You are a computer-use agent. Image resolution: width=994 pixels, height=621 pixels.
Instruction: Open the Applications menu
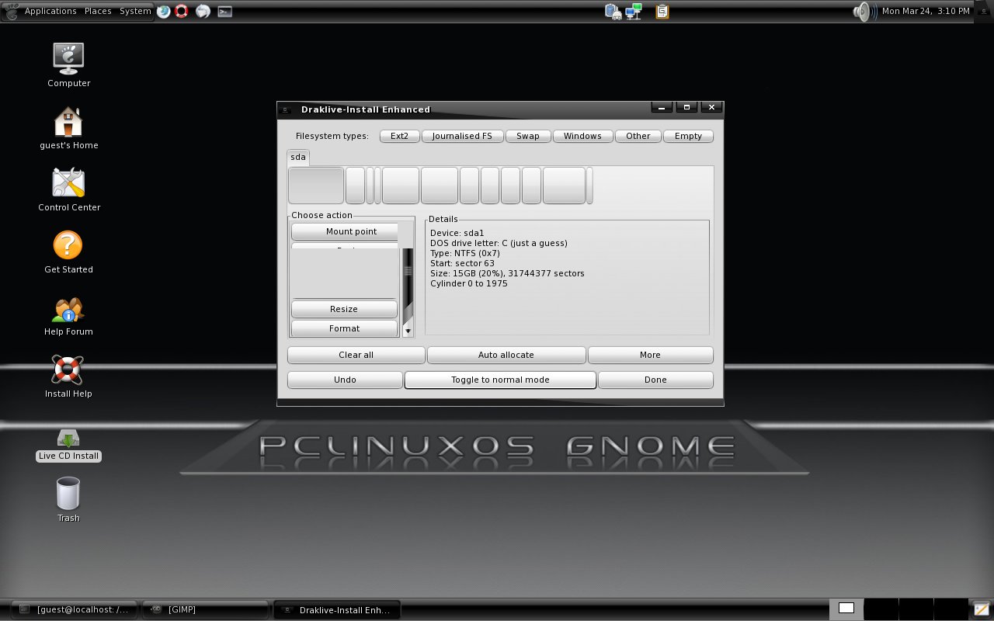pos(50,11)
